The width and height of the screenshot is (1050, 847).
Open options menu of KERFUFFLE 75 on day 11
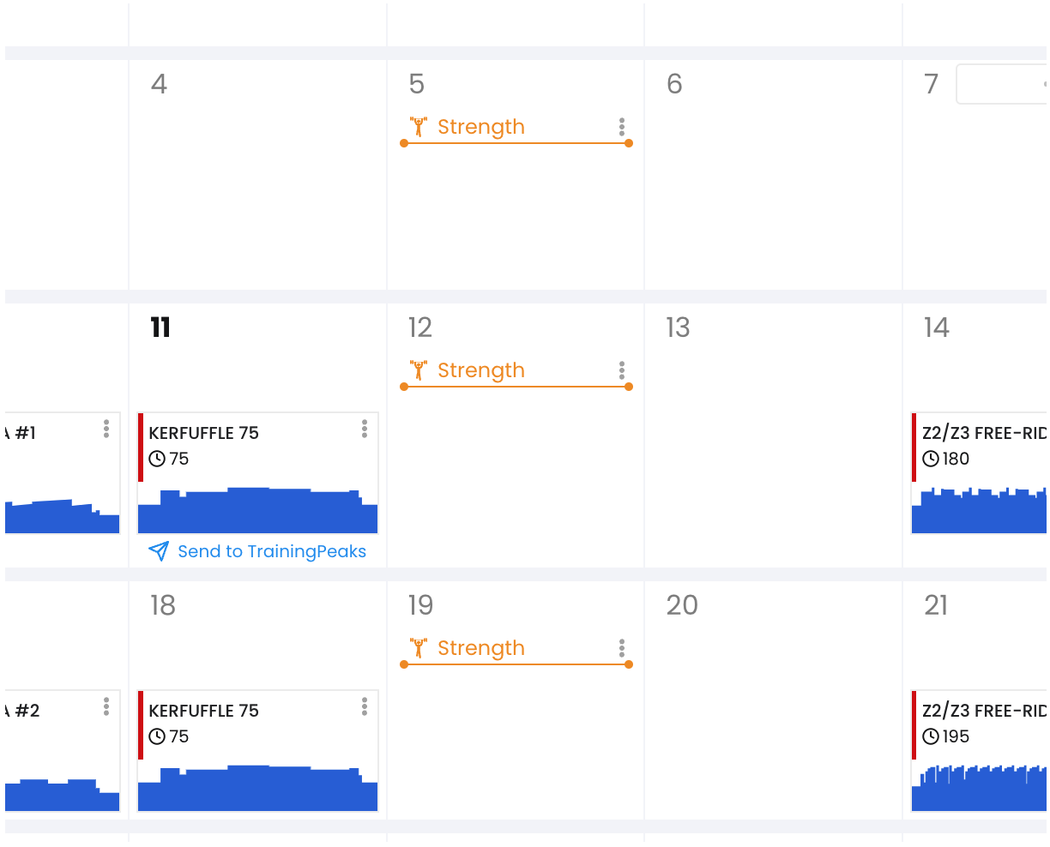[365, 429]
